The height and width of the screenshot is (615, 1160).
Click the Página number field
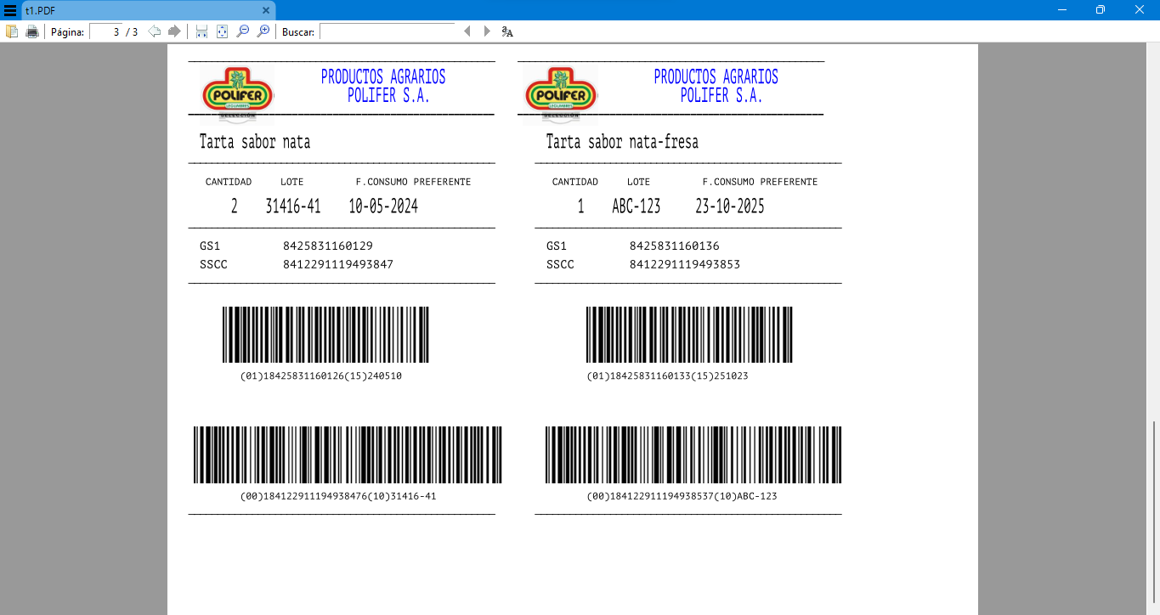pos(105,31)
